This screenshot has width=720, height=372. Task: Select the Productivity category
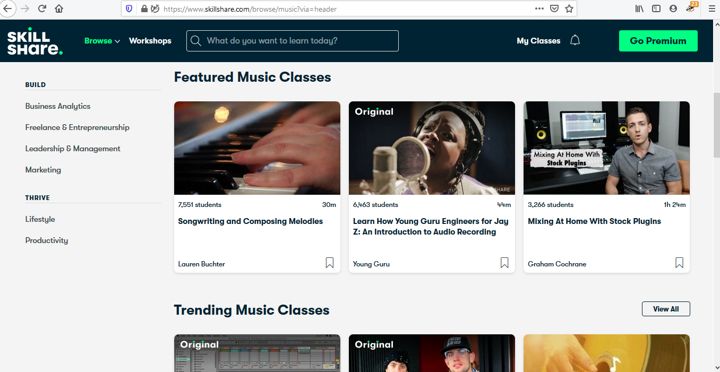[x=47, y=240]
